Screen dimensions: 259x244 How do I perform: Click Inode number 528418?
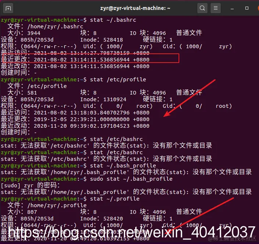113,40
